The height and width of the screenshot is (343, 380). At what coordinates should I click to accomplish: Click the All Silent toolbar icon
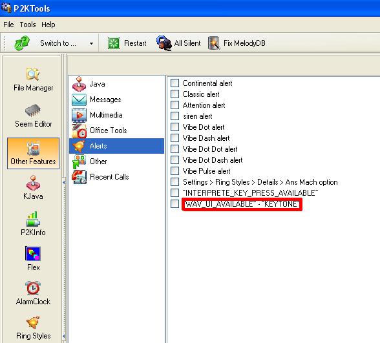click(x=164, y=43)
